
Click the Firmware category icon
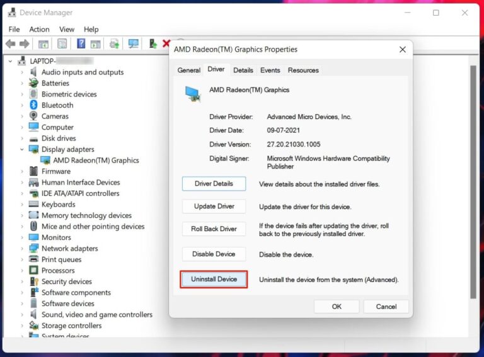33,171
